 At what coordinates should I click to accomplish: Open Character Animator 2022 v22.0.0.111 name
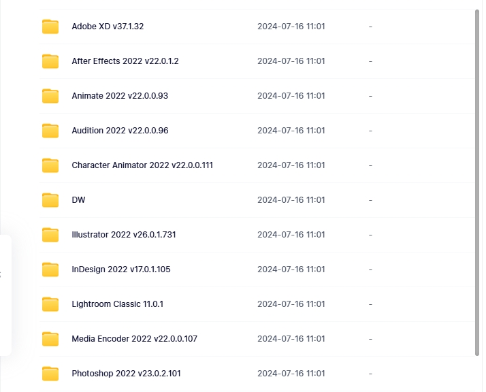tap(142, 165)
